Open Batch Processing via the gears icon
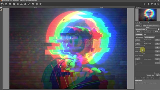This screenshot has width=160, height=90. [x=29, y=4]
